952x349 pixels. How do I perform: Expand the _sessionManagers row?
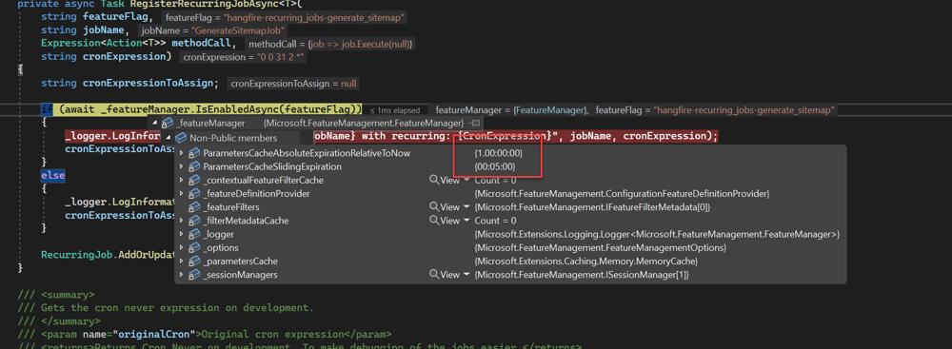click(182, 275)
